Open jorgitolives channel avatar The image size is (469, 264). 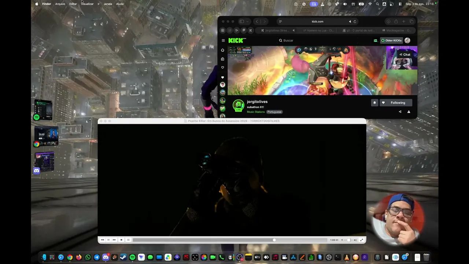(239, 106)
